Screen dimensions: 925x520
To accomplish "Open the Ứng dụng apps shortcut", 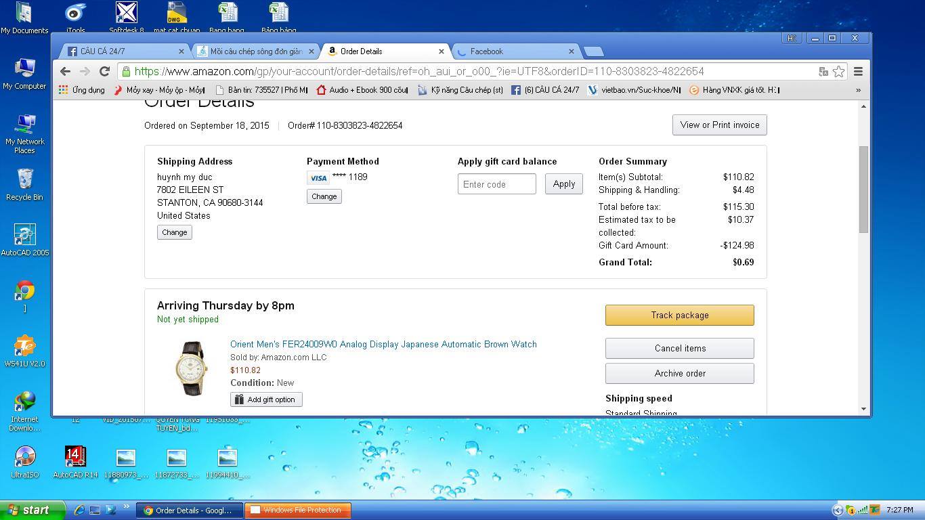I will (82, 89).
